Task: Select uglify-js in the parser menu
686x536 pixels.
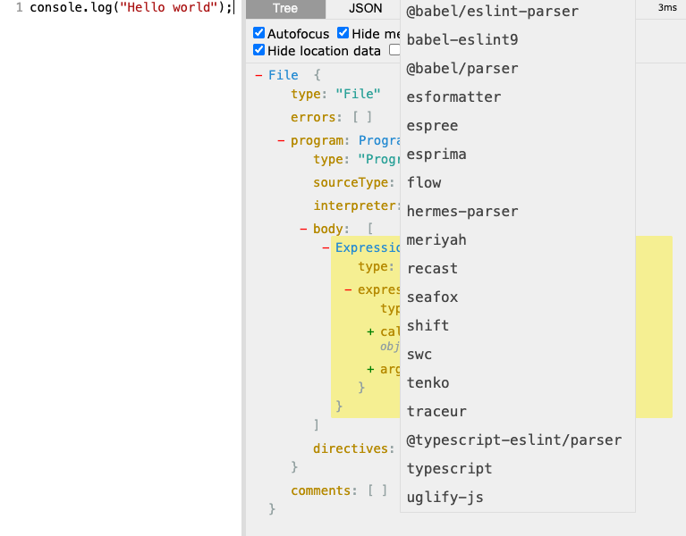Action: (445, 498)
